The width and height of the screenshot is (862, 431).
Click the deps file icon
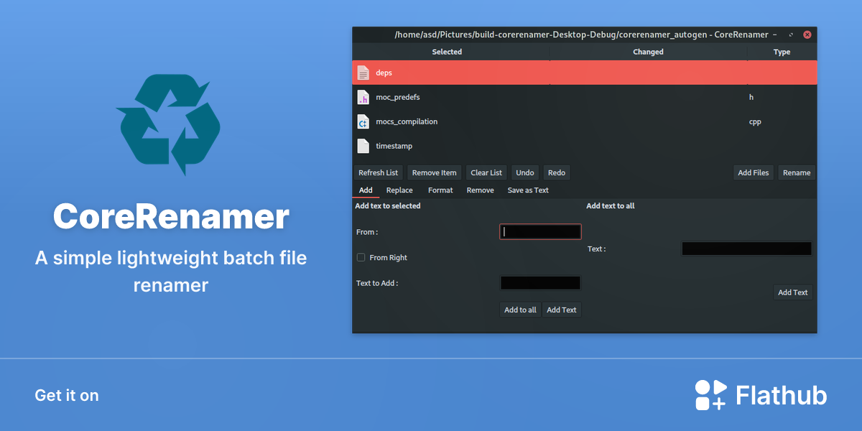363,73
